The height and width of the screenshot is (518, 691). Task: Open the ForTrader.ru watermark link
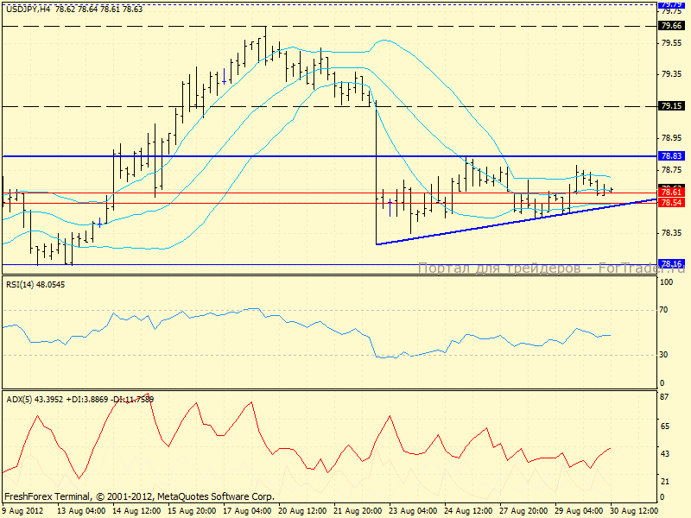point(551,268)
